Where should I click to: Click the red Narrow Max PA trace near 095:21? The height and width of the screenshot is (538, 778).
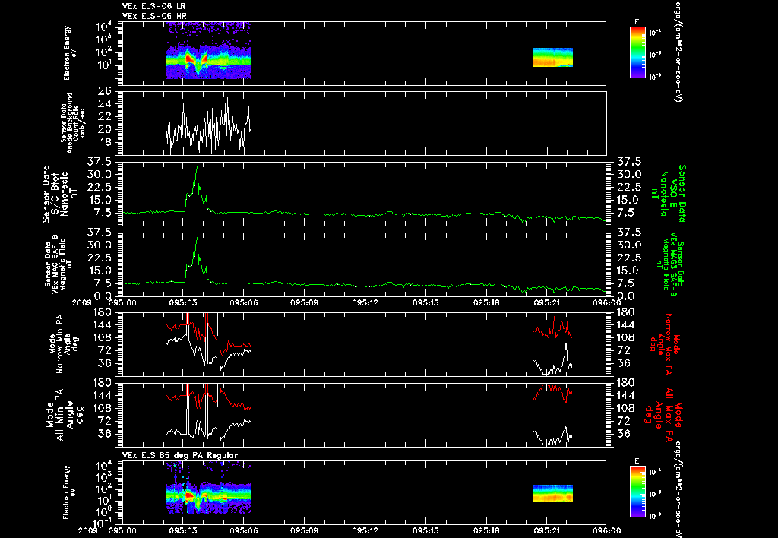[x=552, y=328]
